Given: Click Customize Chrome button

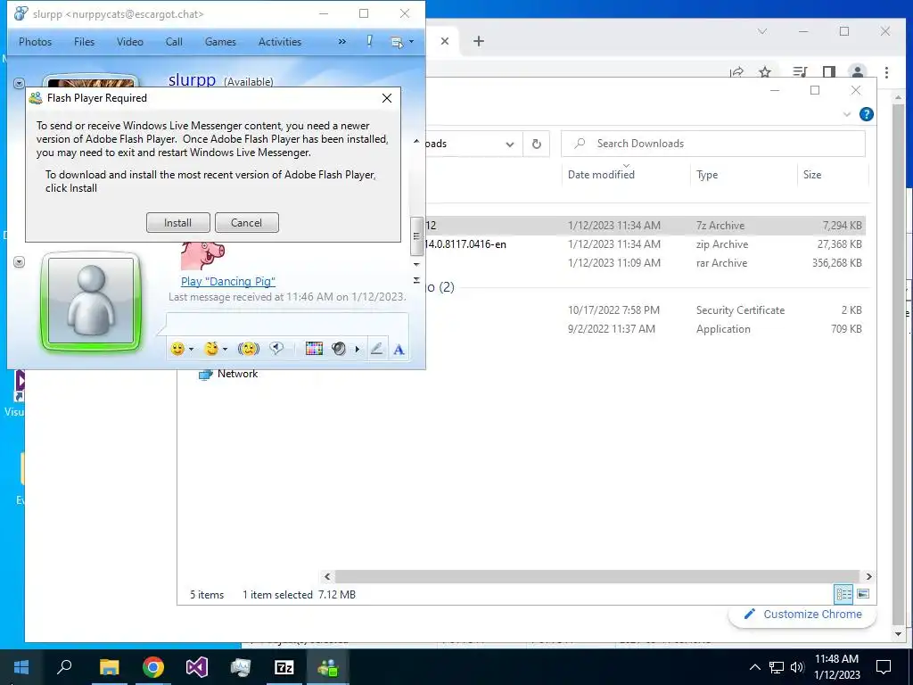Looking at the screenshot, I should 802,614.
